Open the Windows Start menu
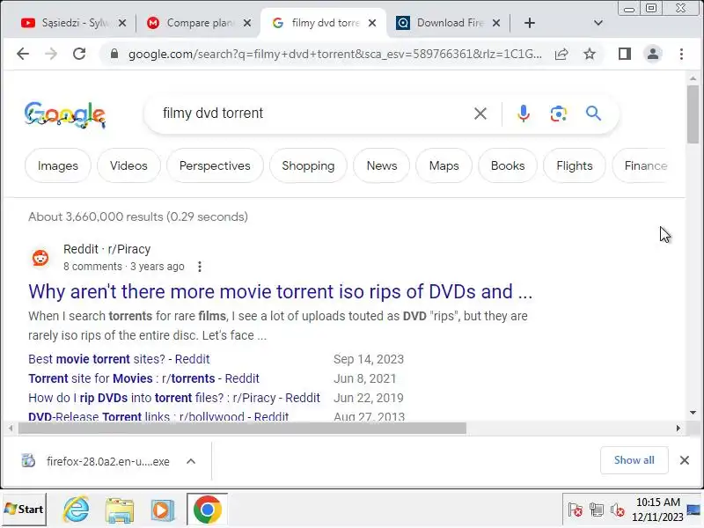The width and height of the screenshot is (704, 528). click(x=24, y=510)
